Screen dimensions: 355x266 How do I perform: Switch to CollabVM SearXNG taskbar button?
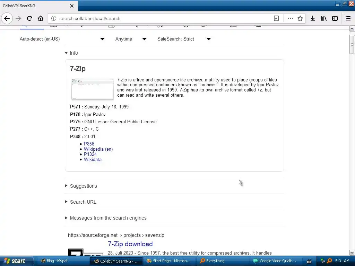(x=116, y=261)
